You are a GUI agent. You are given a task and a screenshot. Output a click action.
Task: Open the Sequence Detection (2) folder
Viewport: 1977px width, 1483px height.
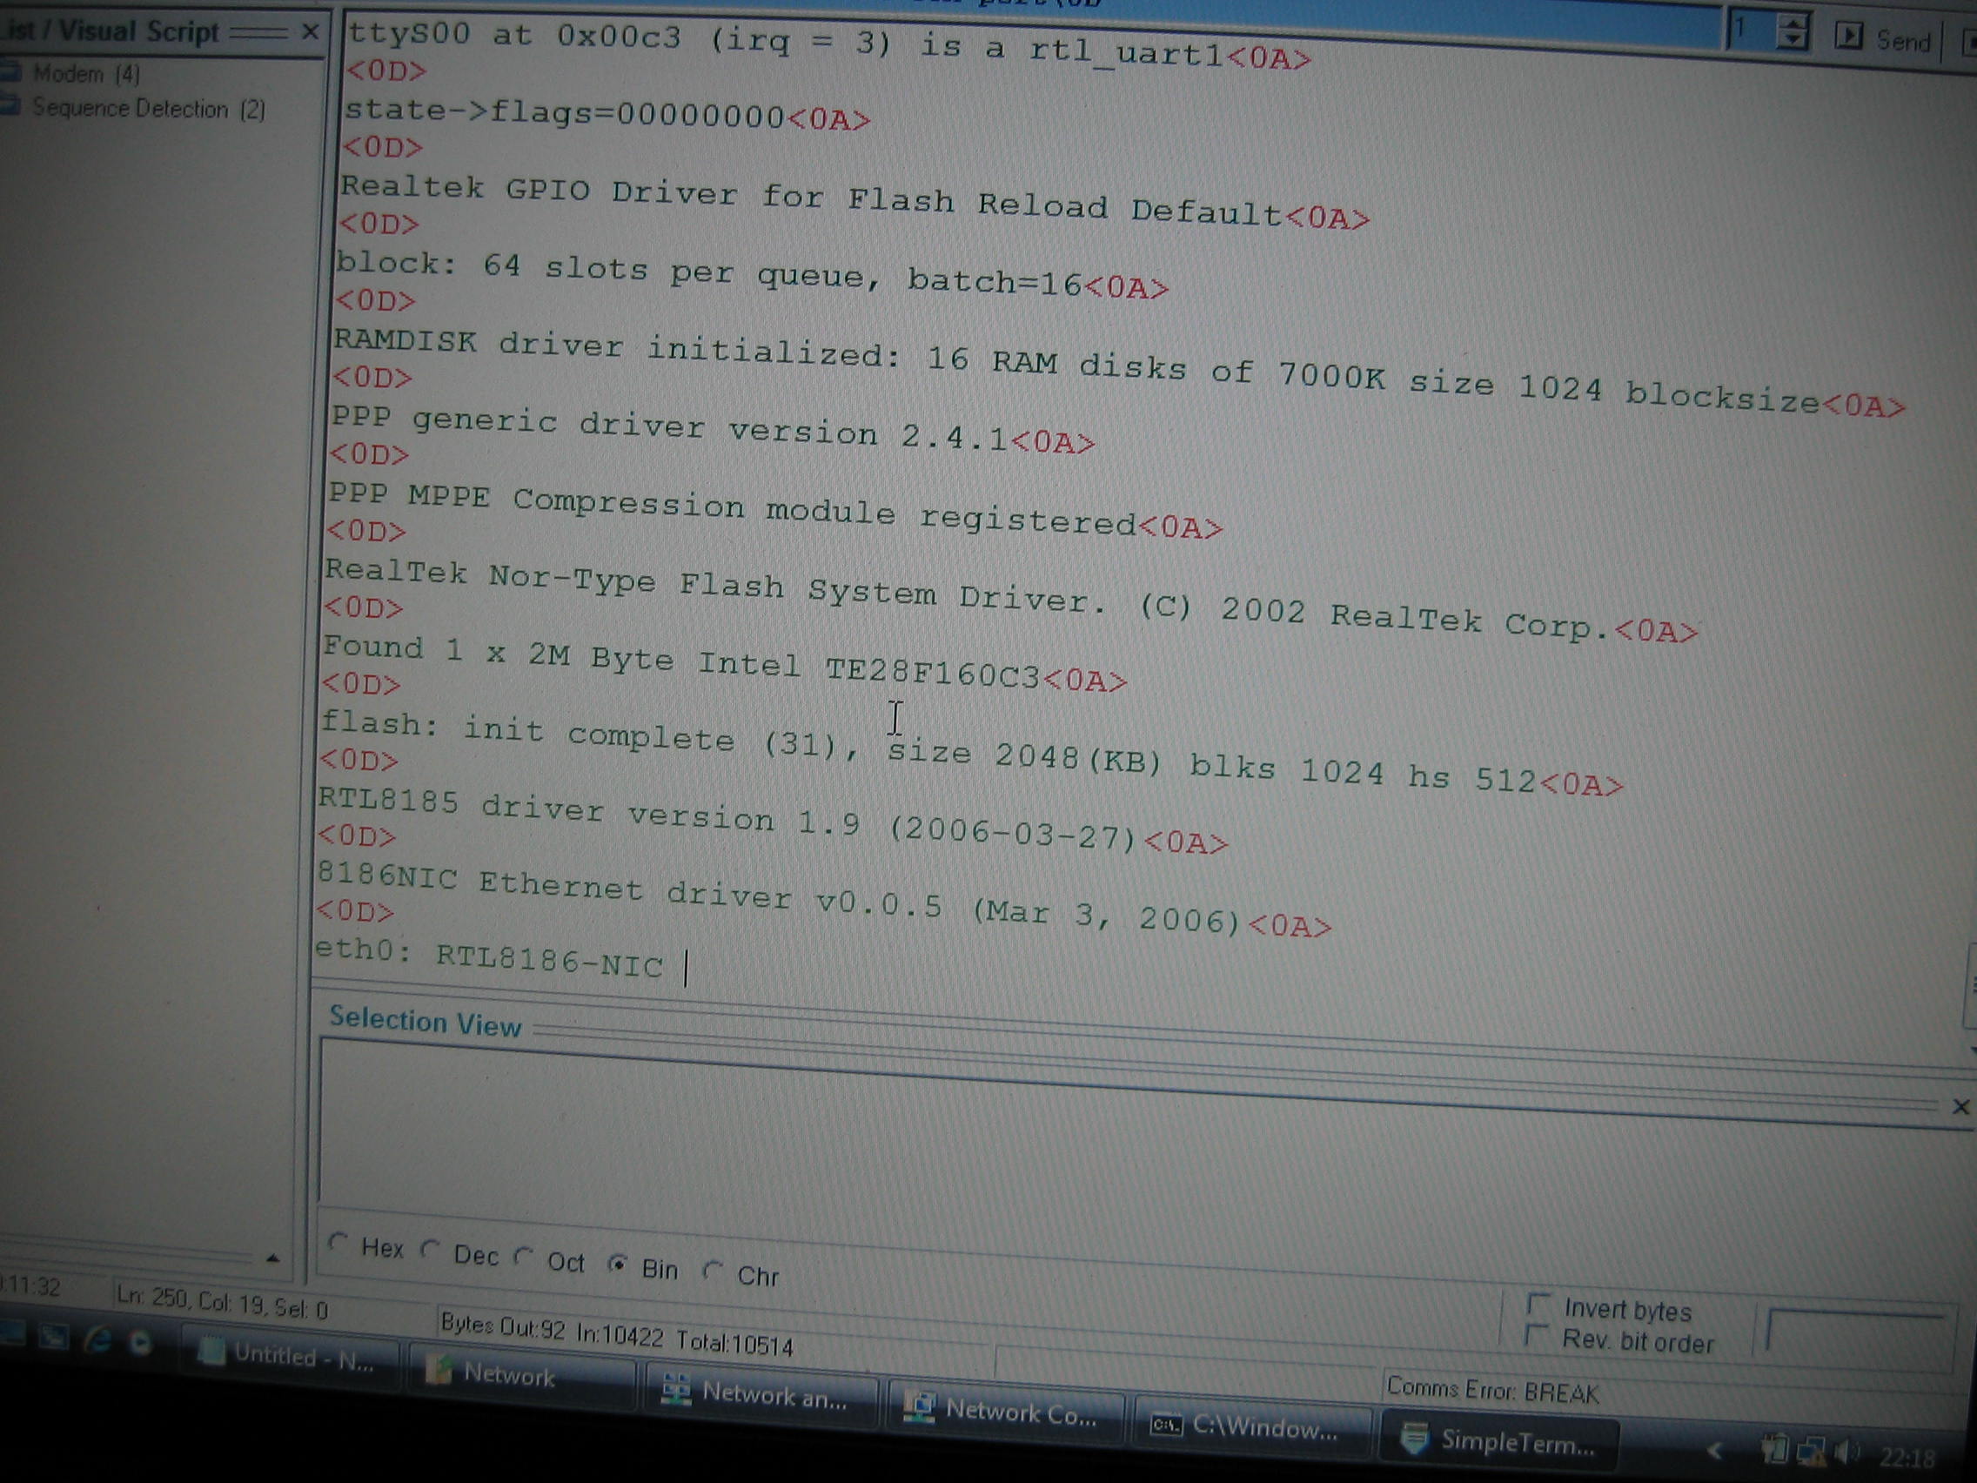(x=134, y=108)
